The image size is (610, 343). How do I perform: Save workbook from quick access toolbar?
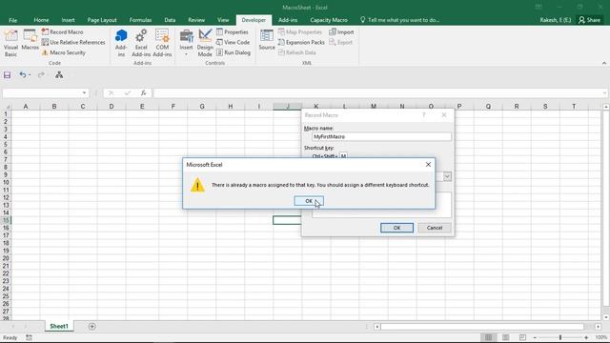(x=7, y=75)
